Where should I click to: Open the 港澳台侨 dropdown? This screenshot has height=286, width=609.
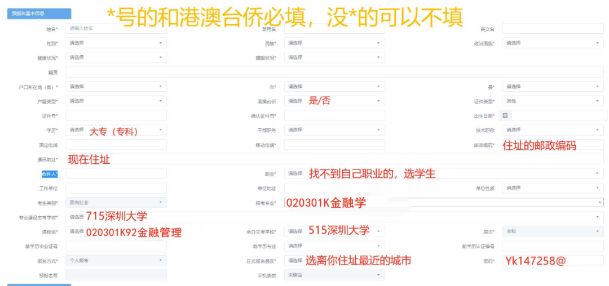[334, 101]
